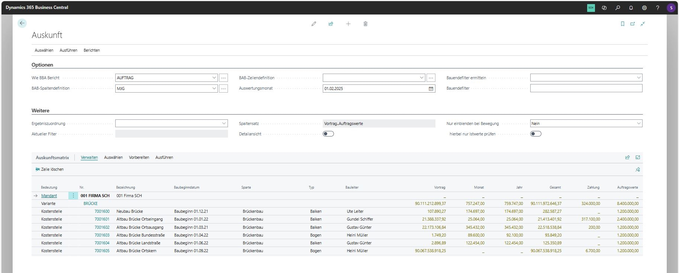
Task: Click the Bauendefilter input field
Action: [586, 88]
